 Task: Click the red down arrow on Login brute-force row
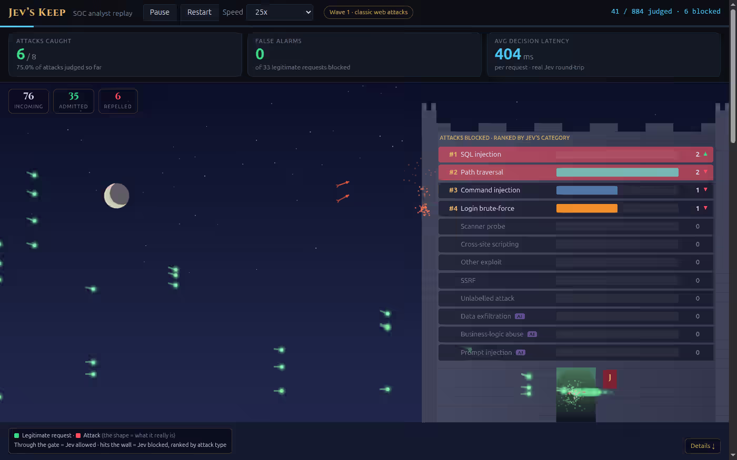pos(705,208)
